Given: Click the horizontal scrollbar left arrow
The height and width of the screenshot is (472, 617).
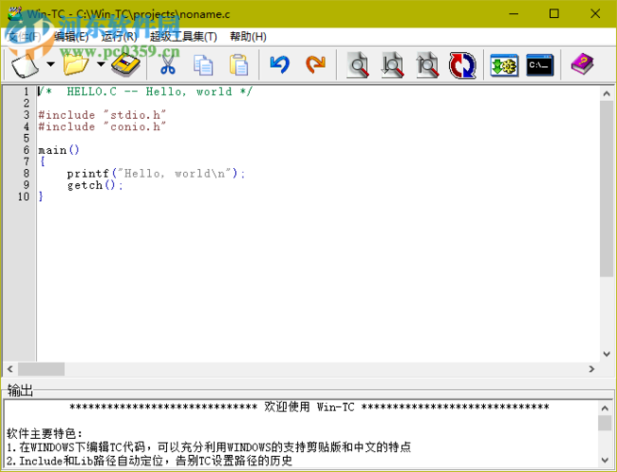Looking at the screenshot, I should point(10,369).
